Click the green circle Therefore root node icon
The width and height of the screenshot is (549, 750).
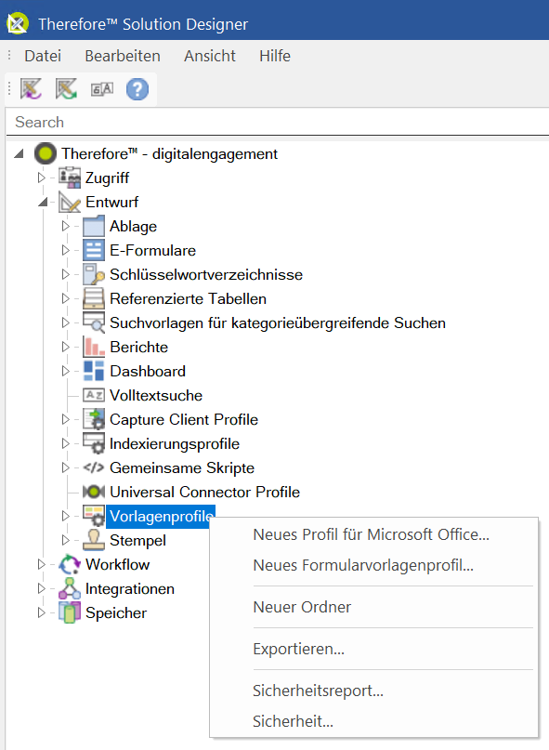[x=46, y=153]
